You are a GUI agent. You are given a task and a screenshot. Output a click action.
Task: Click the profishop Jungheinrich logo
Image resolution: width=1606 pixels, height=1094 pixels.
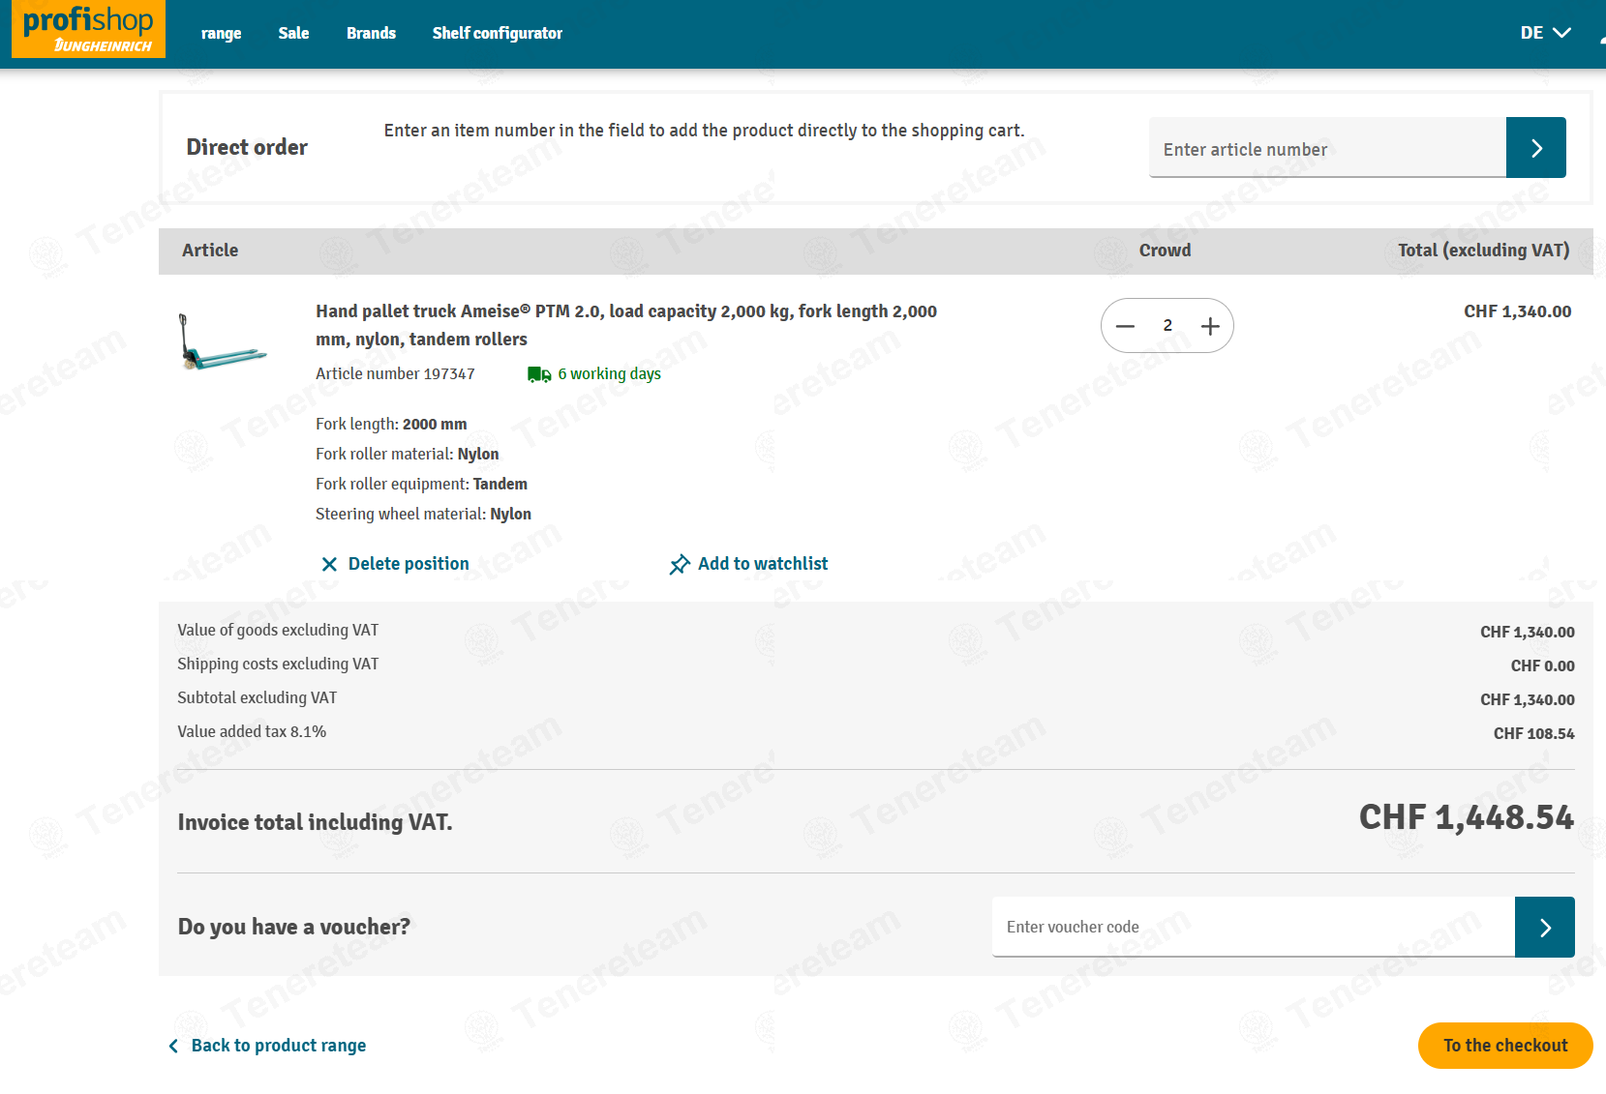88,29
